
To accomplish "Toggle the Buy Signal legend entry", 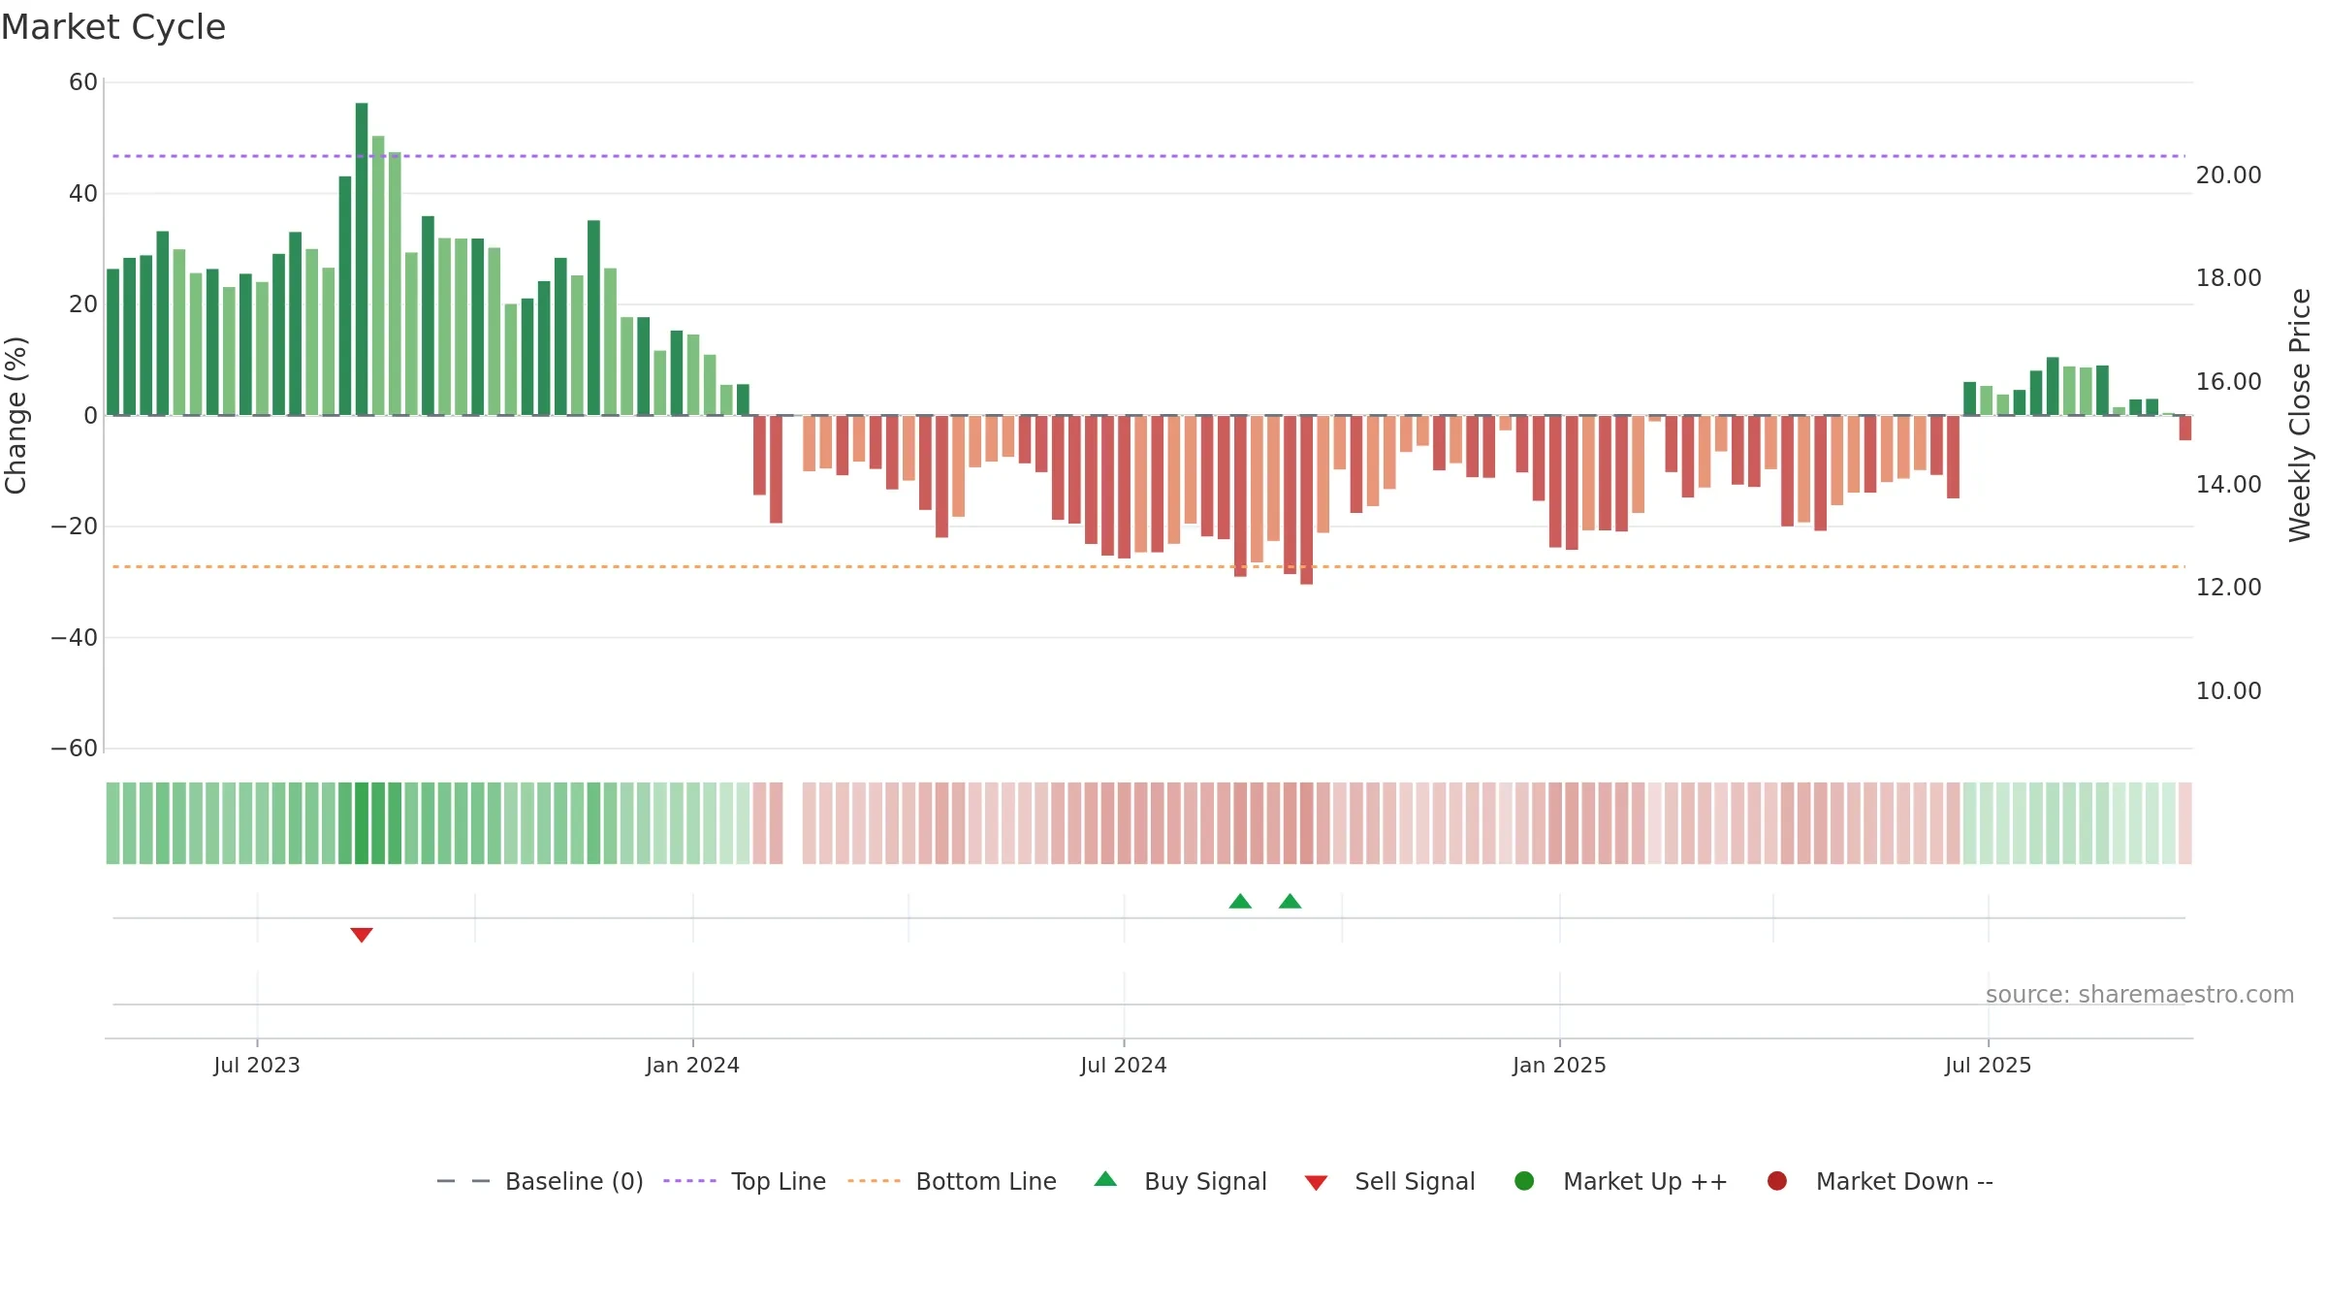I will pos(1180,1181).
